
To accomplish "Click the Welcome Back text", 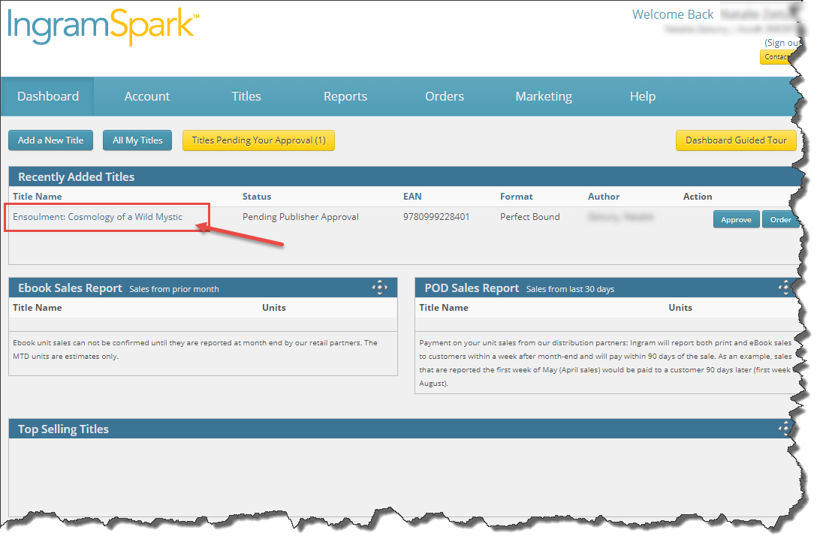I will click(673, 15).
